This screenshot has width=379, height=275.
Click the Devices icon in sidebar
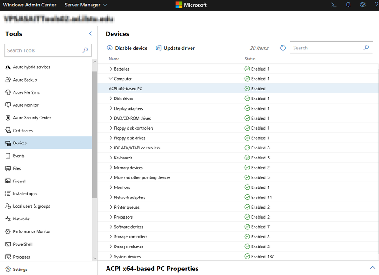point(8,143)
